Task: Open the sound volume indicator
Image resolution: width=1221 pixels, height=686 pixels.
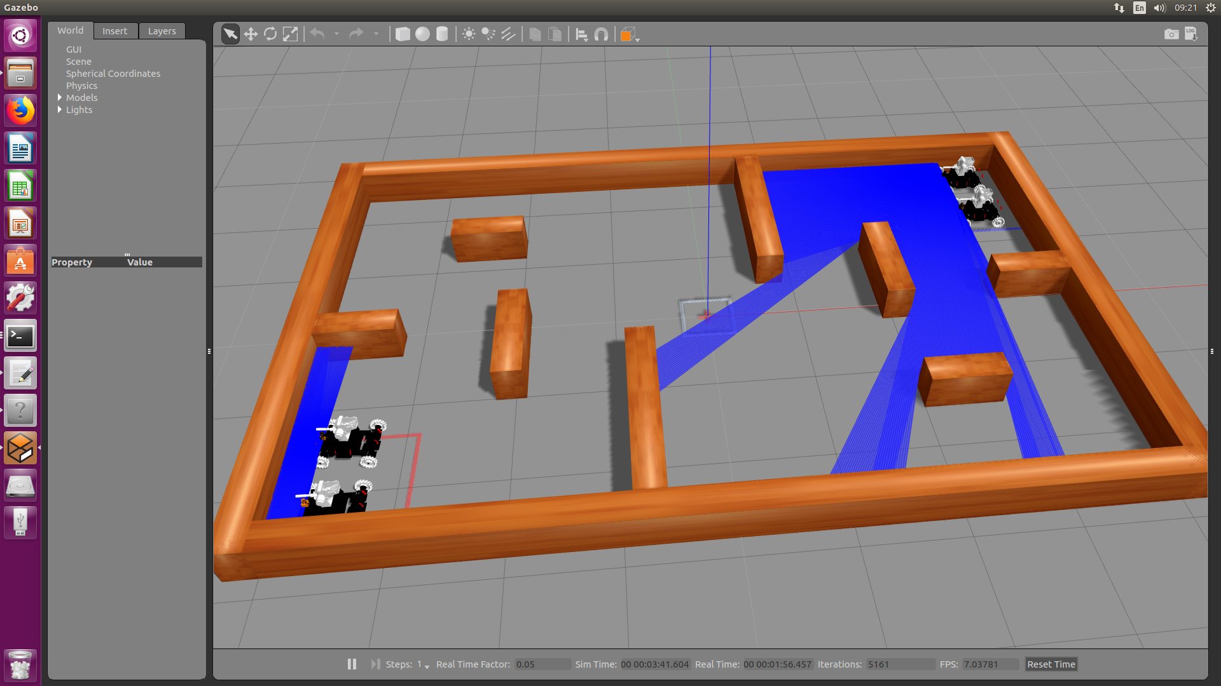Action: [1159, 8]
